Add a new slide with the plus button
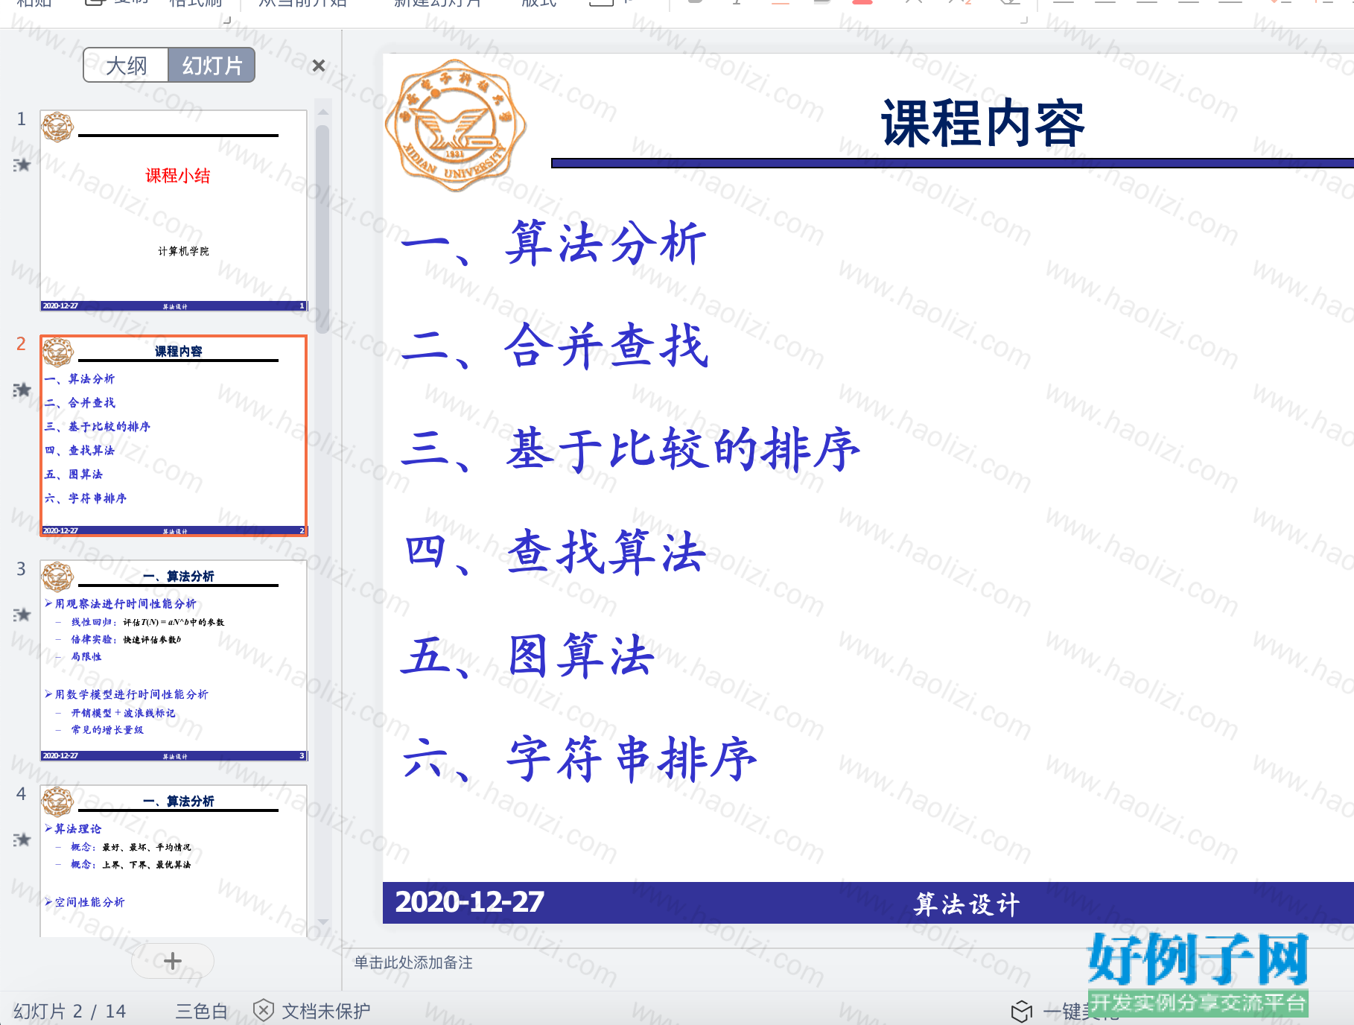This screenshot has width=1354, height=1025. coord(173,961)
